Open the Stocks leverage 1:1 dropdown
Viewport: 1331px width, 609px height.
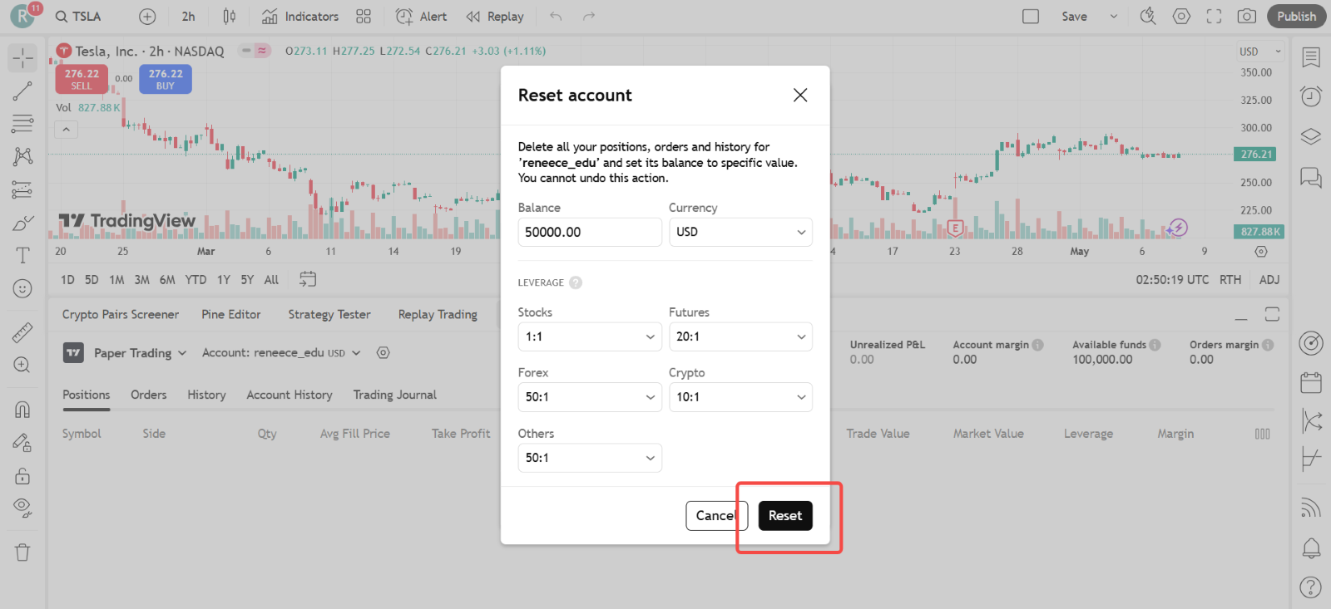coord(589,337)
